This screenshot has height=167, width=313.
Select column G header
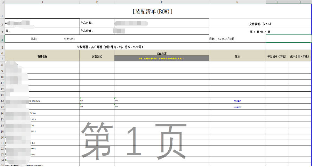click(237, 2)
